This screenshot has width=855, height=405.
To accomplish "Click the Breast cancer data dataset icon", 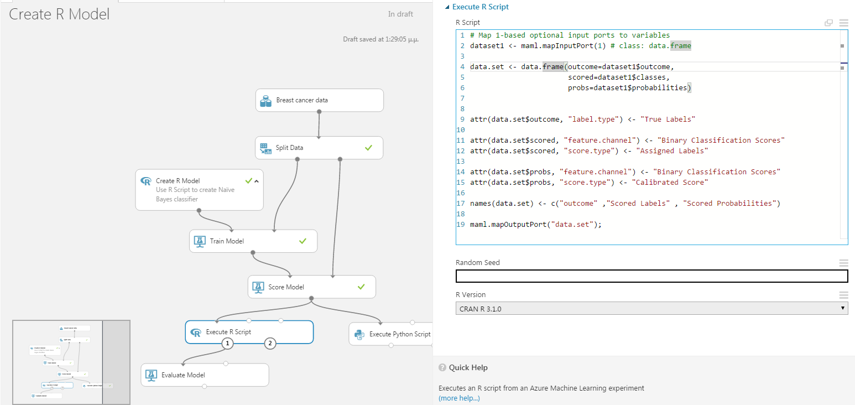I will click(265, 101).
